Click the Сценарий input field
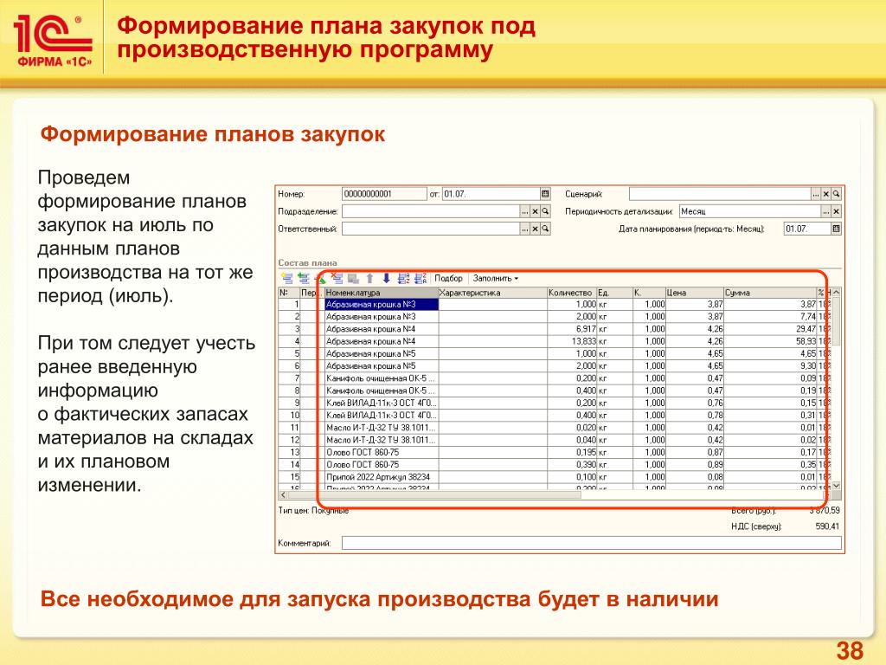Viewport: 886px width, 665px height. pyautogui.click(x=721, y=194)
